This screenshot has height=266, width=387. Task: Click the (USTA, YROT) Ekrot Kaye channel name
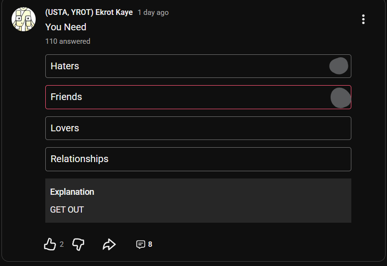[x=89, y=13]
